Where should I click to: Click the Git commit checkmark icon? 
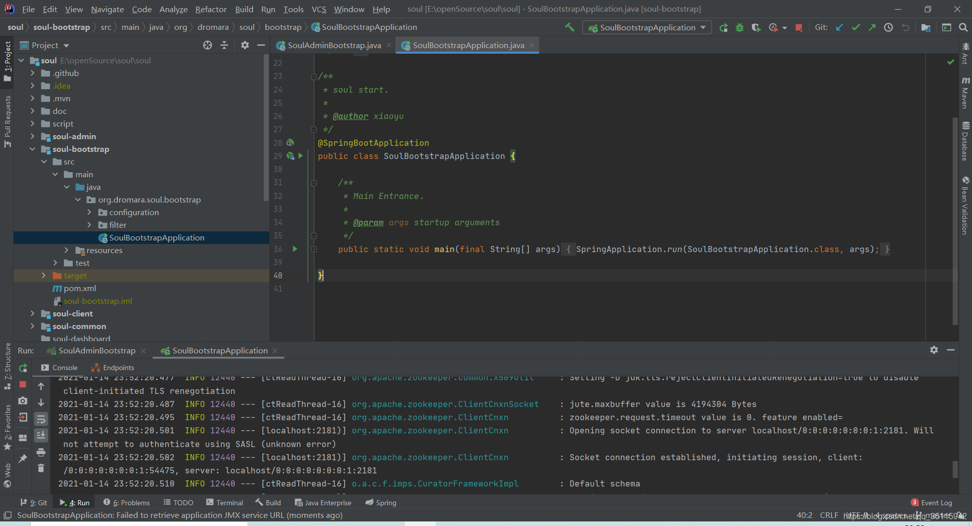click(856, 28)
